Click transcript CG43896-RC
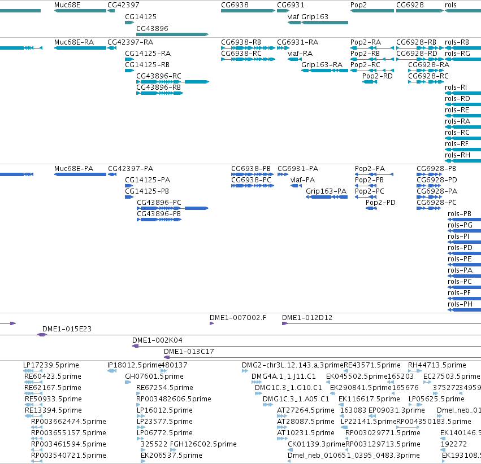This screenshot has width=481, height=464. tap(159, 76)
